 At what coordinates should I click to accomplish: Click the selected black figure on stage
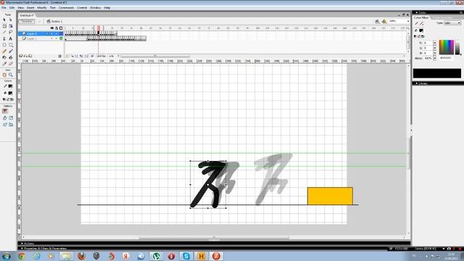pos(208,184)
